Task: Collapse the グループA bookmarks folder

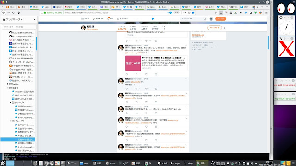Action: [x=11, y=102]
